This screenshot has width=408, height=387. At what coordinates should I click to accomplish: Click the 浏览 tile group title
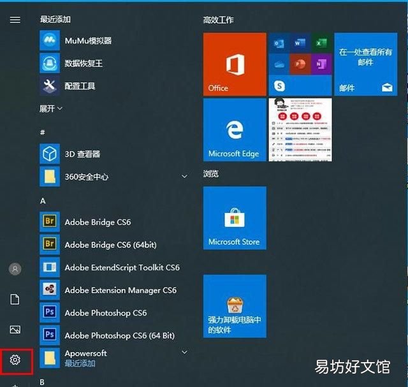pyautogui.click(x=211, y=173)
